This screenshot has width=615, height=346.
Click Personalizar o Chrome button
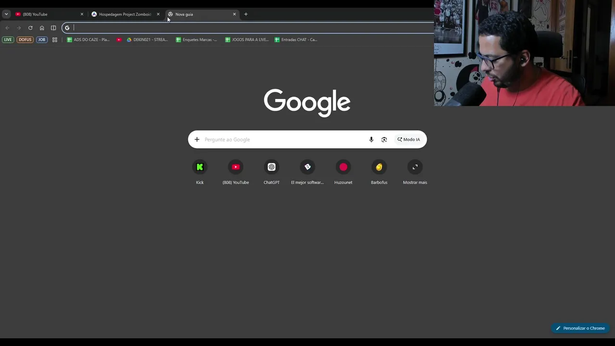coord(580,328)
